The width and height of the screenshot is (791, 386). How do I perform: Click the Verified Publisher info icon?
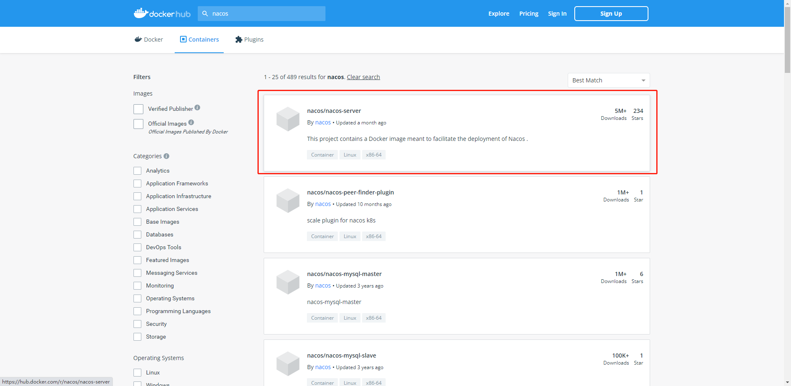tap(197, 108)
